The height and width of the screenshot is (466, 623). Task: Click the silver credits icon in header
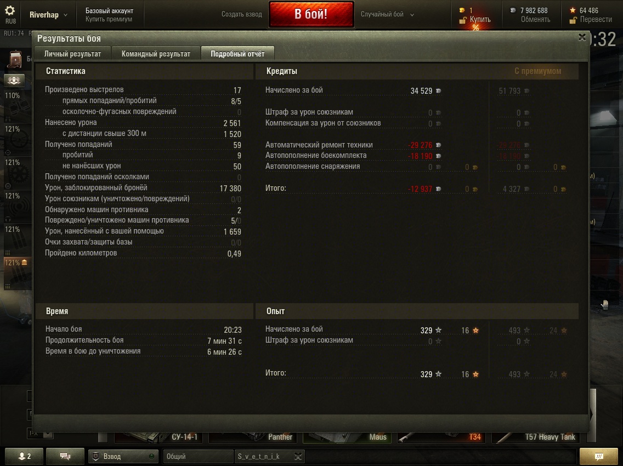pos(513,10)
